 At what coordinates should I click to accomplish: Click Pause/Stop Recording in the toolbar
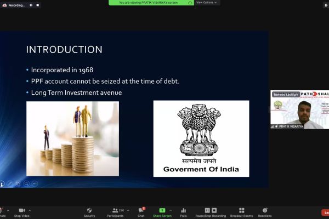pos(211,211)
